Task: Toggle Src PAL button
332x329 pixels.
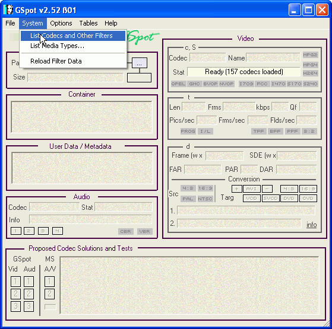Action: pos(188,199)
